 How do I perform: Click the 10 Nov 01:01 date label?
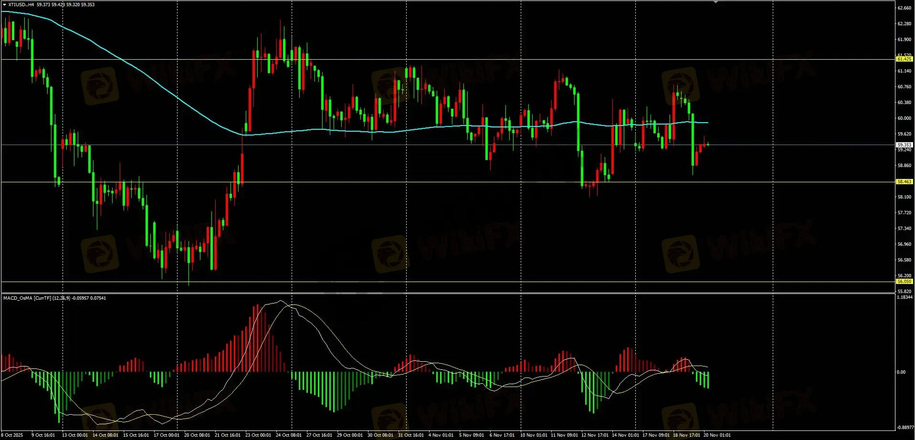tap(534, 435)
